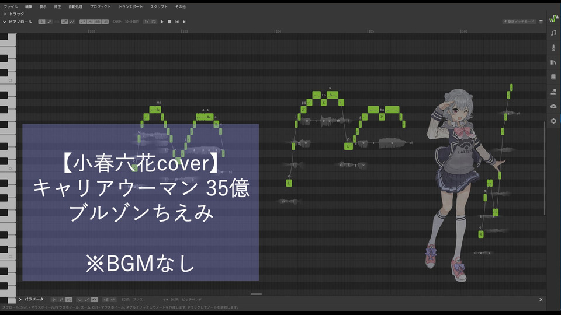Open the ファイル menu
Viewport: 561px width, 315px height.
[11, 6]
